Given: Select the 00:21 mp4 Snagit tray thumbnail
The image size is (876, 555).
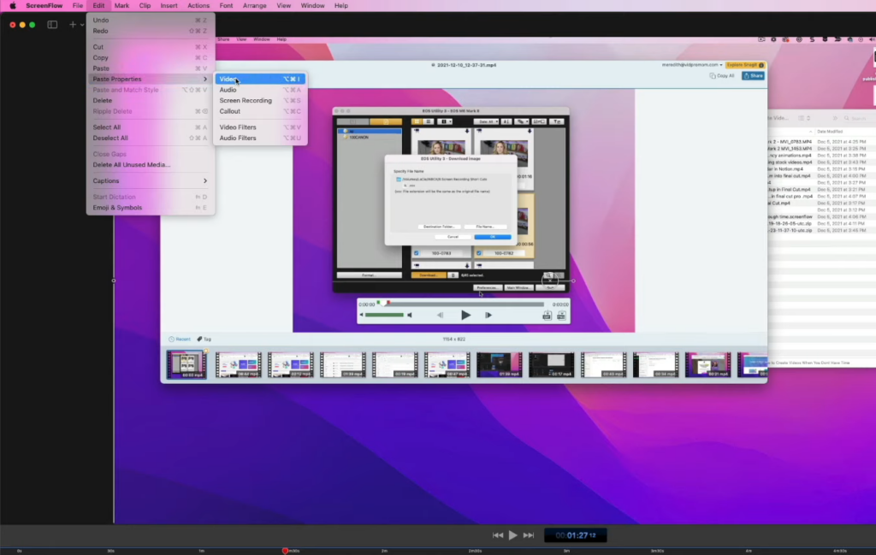Looking at the screenshot, I should (707, 364).
